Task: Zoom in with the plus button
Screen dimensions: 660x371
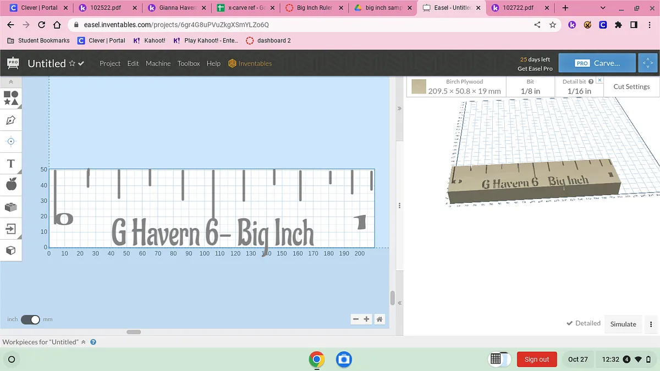Action: (367, 319)
